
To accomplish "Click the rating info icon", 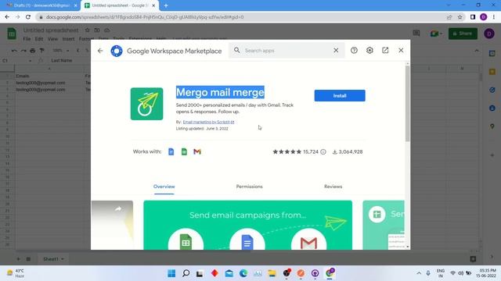I will tap(323, 152).
